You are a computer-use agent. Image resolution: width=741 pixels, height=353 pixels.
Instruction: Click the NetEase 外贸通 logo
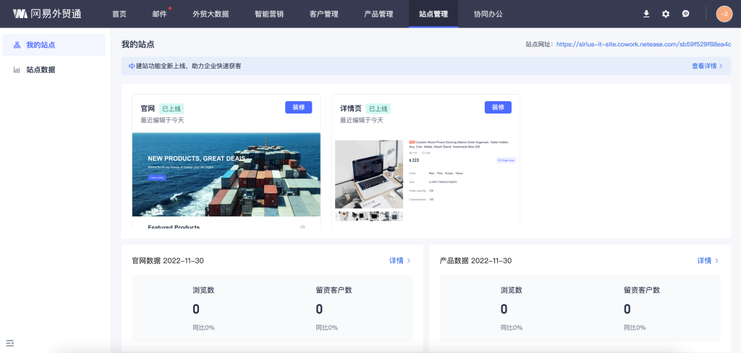point(47,14)
